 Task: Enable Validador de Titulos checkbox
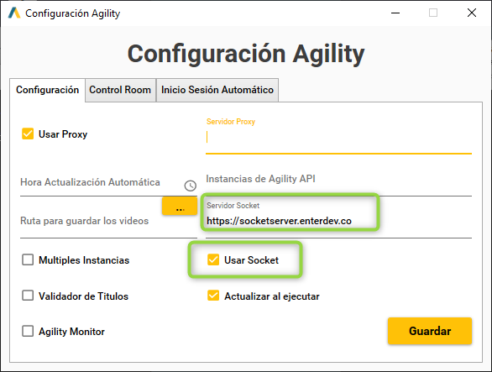tap(28, 296)
